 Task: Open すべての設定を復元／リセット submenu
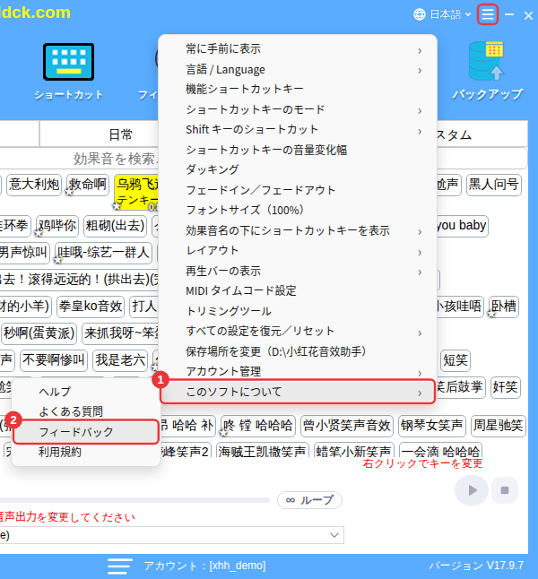(x=299, y=332)
